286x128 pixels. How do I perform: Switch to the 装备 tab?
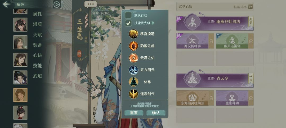coord(38,45)
